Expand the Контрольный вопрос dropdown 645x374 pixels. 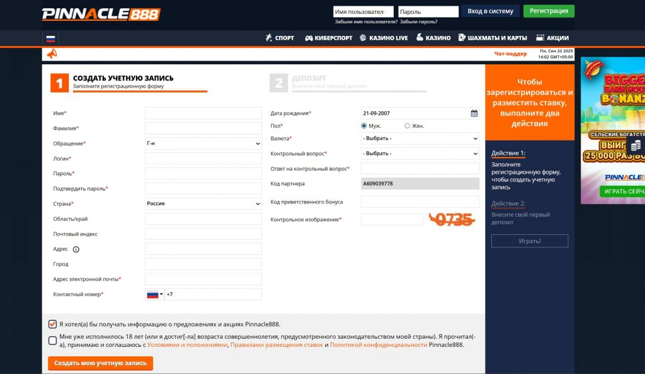420,154
